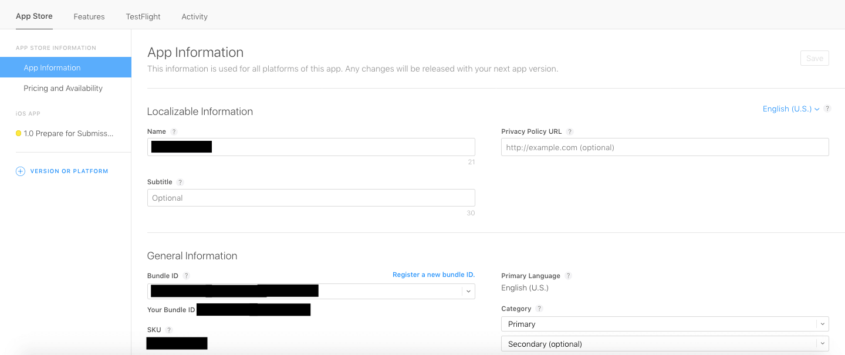
Task: Click the App Information page heading
Action: point(195,52)
